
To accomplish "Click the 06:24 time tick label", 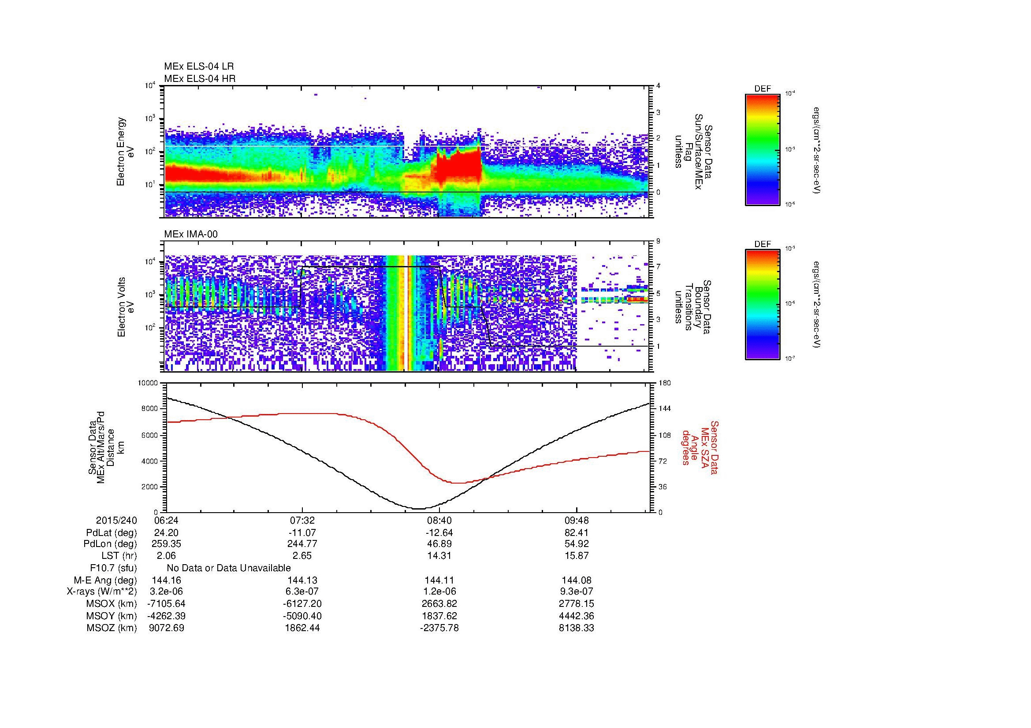I will click(166, 521).
